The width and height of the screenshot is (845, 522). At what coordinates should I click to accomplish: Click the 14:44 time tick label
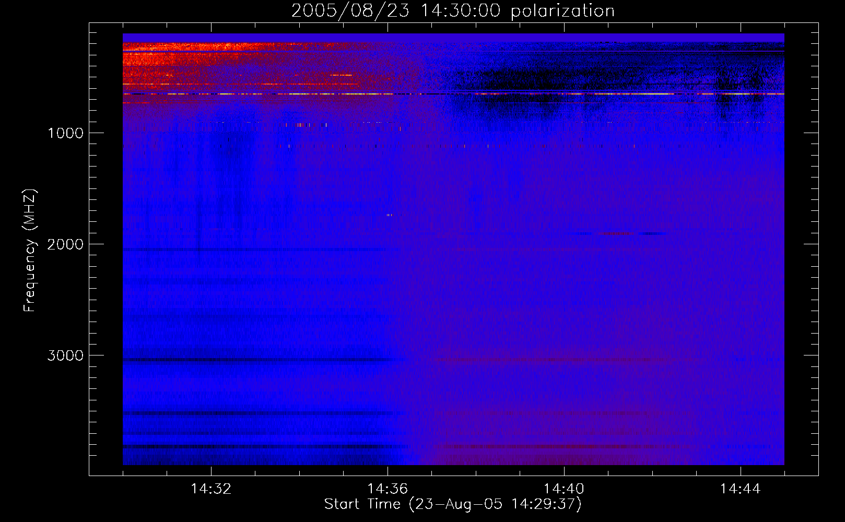point(741,489)
